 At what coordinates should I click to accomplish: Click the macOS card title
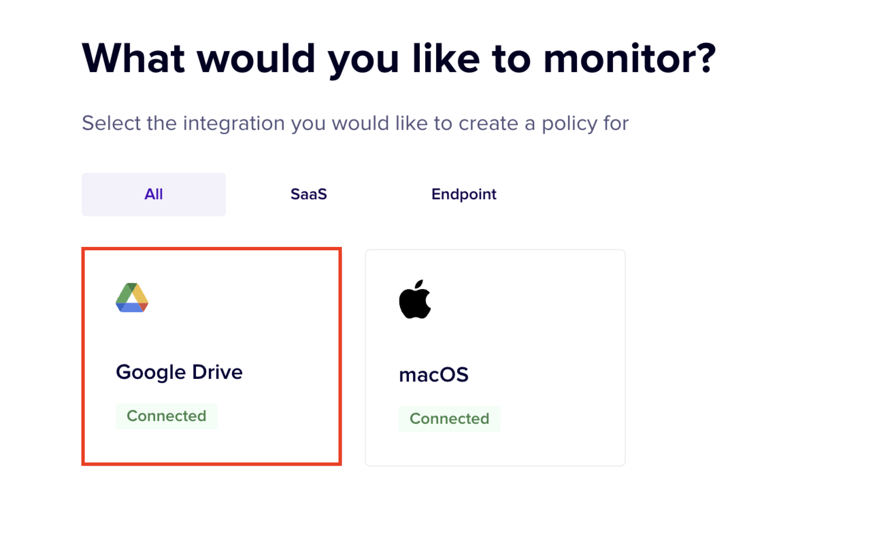(433, 374)
